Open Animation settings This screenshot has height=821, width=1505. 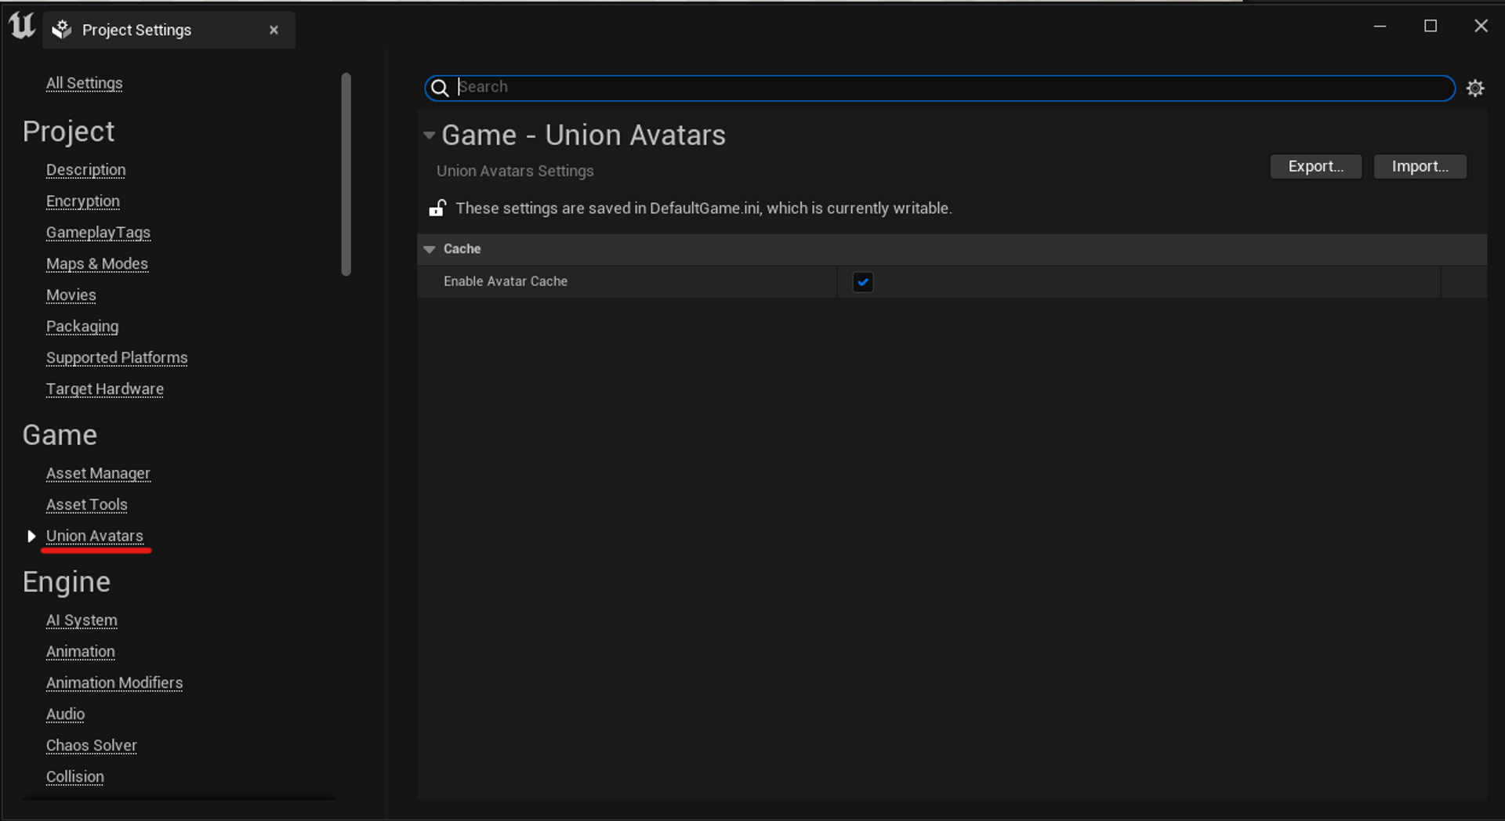tap(80, 652)
